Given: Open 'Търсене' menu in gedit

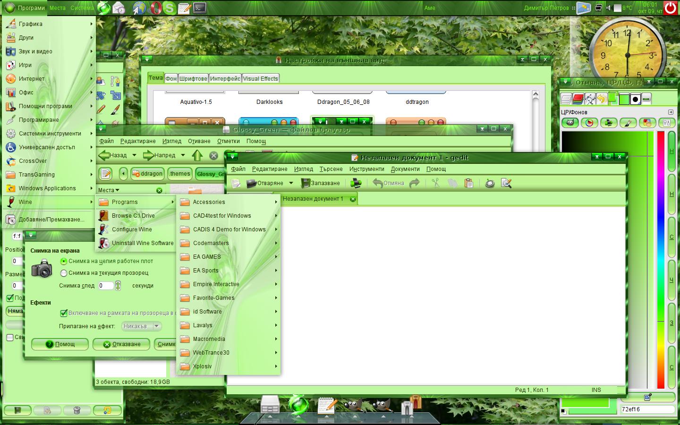Looking at the screenshot, I should point(331,169).
